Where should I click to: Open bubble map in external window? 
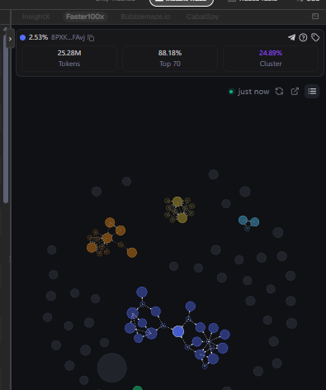295,92
